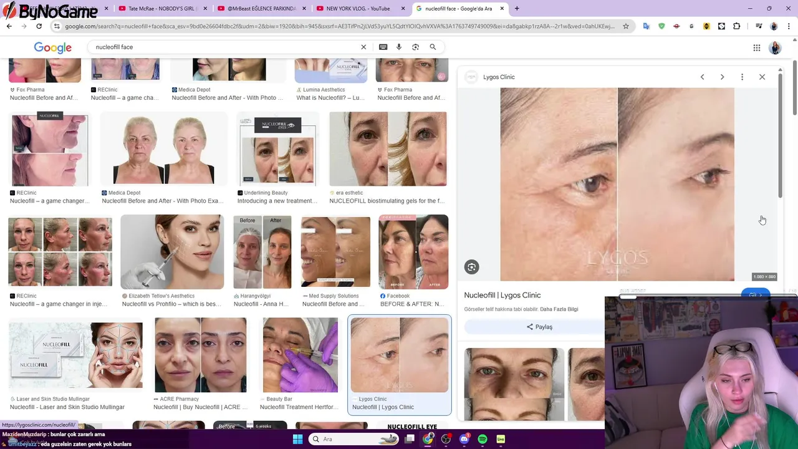Close the Lygos Clinic preview panel
Image resolution: width=798 pixels, height=449 pixels.
762,77
